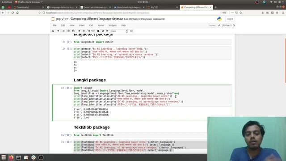Open the Kernel menu in Jupyter

[101, 25]
